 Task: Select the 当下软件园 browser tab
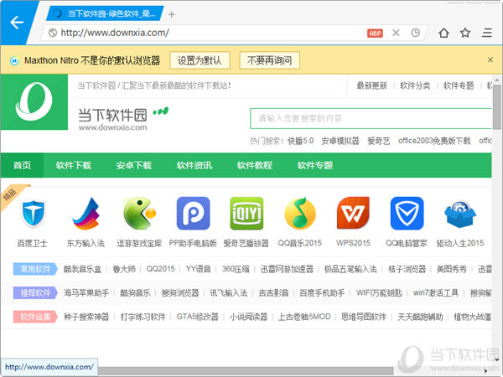(106, 13)
